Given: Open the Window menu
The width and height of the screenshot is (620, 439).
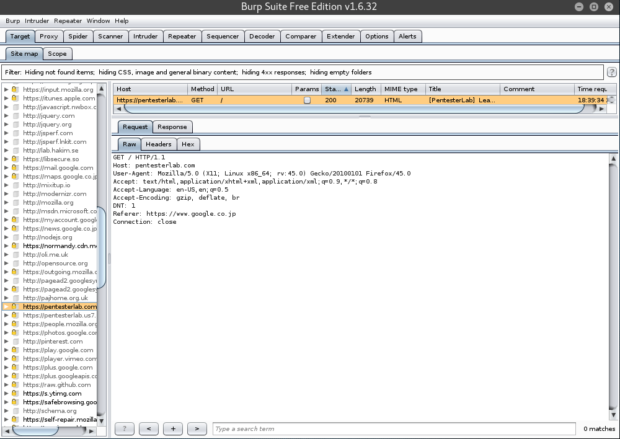Looking at the screenshot, I should (x=98, y=21).
